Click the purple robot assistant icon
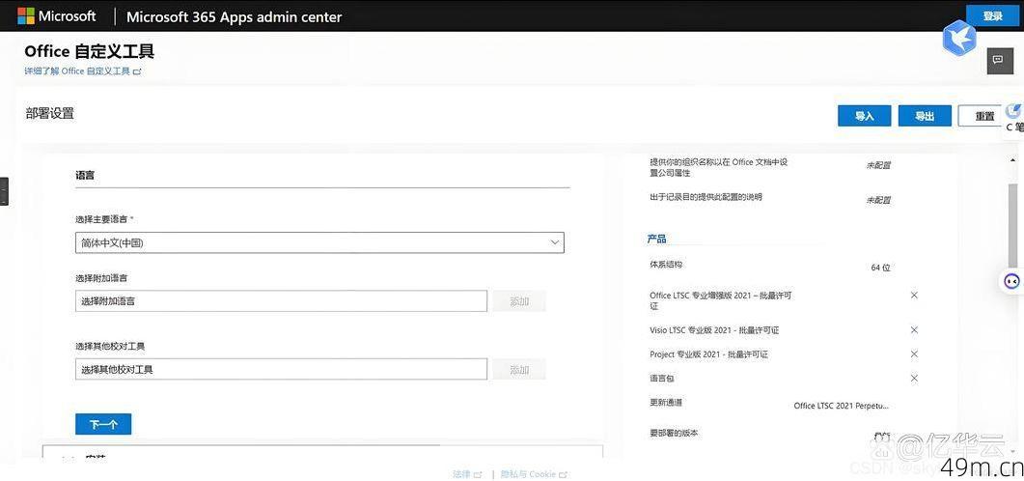The image size is (1024, 481). 1011,281
